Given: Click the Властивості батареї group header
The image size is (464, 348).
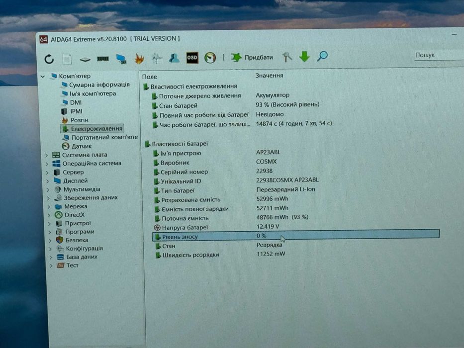Looking at the screenshot, I should click(x=177, y=144).
